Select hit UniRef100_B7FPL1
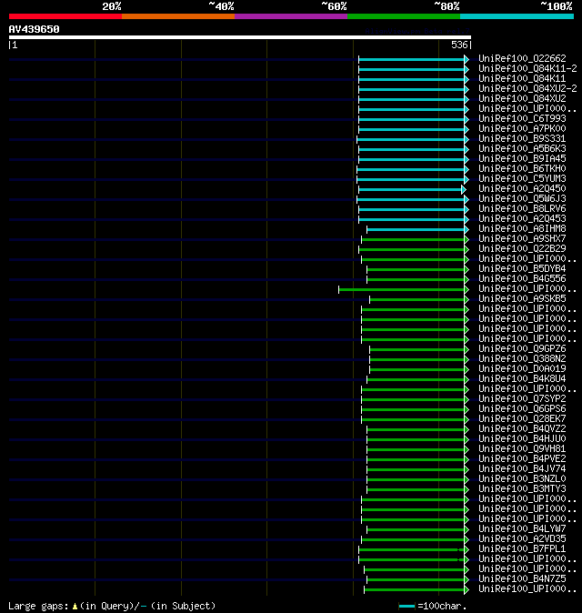This screenshot has width=582, height=613. tap(522, 549)
